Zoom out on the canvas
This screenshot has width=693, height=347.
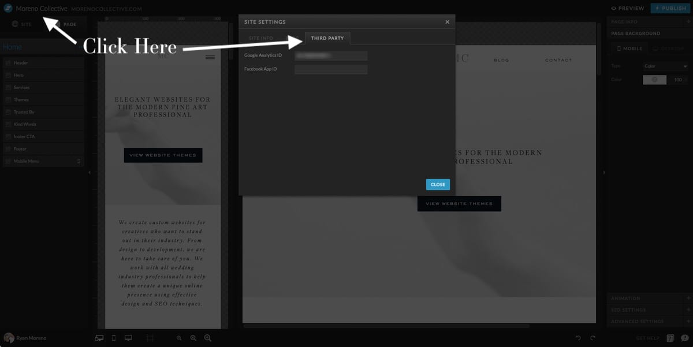pyautogui.click(x=179, y=338)
